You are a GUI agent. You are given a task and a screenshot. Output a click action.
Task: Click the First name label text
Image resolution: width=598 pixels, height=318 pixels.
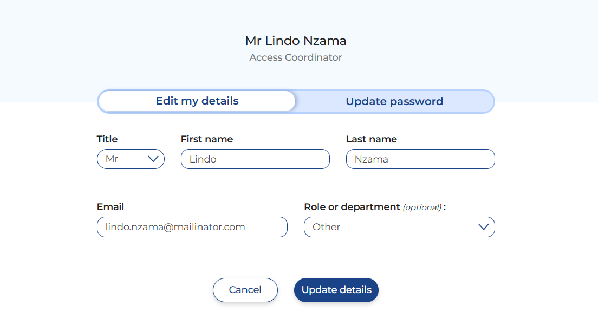(x=207, y=139)
